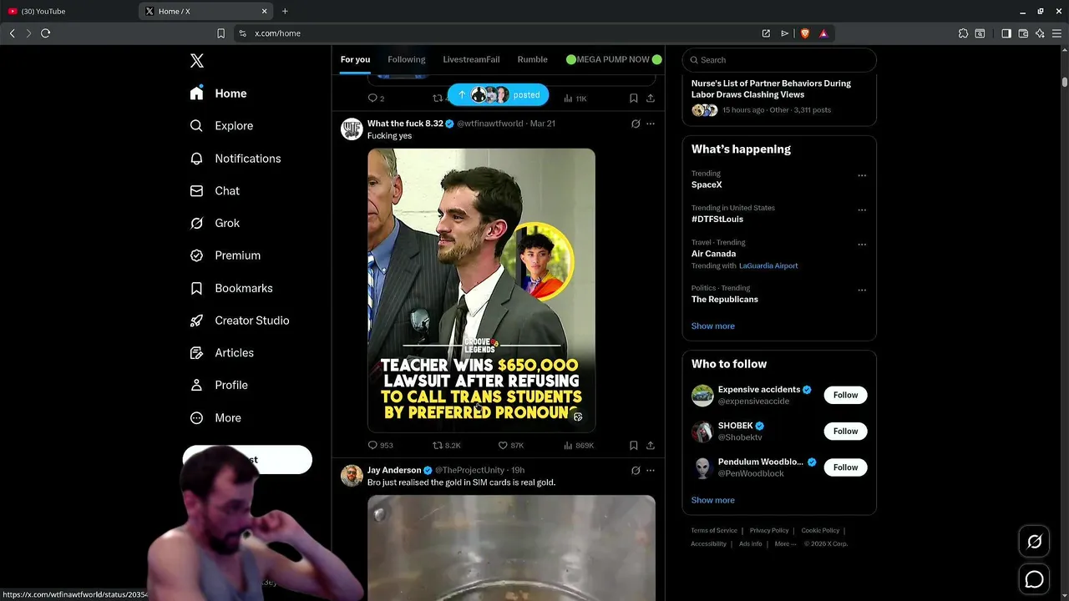Open the LaGuardia Airport trend link
Screen dimensions: 1069x601
[768, 265]
